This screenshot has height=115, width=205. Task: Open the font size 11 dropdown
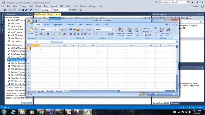pos(59,30)
